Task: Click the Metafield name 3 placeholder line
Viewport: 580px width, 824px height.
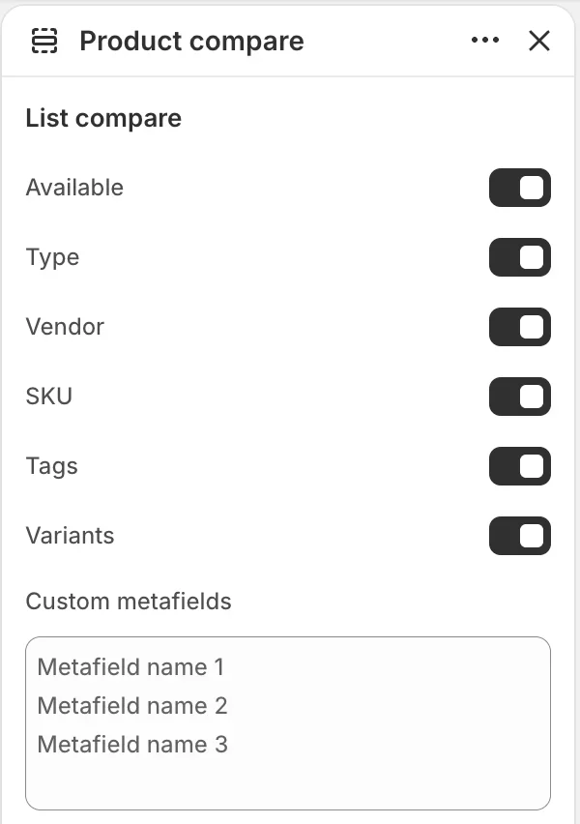Action: pos(132,745)
